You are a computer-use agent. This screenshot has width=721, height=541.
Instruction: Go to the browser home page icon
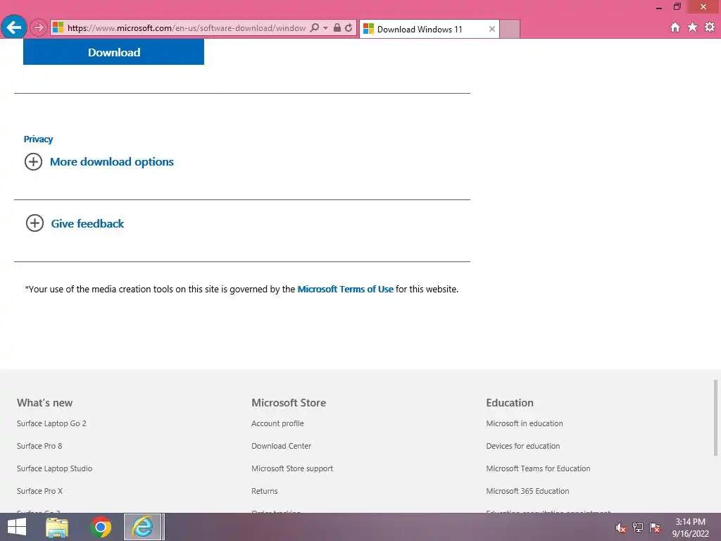pyautogui.click(x=675, y=27)
